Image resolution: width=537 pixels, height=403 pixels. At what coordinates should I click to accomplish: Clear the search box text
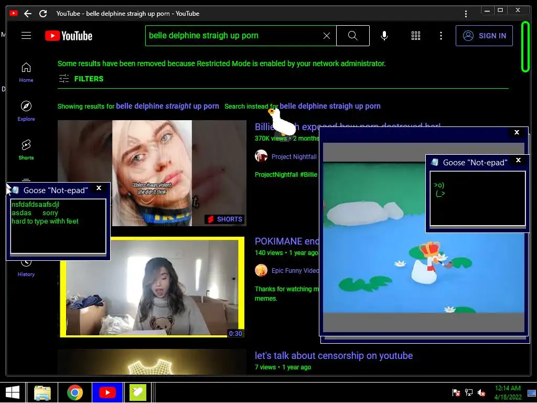[327, 36]
